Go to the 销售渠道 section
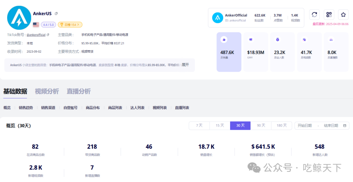This screenshot has width=353, height=182. [x=48, y=108]
